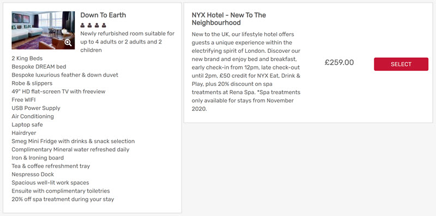436x216 pixels.
Task: Click the Down To Earth room title
Action: tap(103, 15)
